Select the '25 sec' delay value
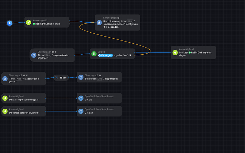This screenshot has height=153, width=245. [63, 78]
